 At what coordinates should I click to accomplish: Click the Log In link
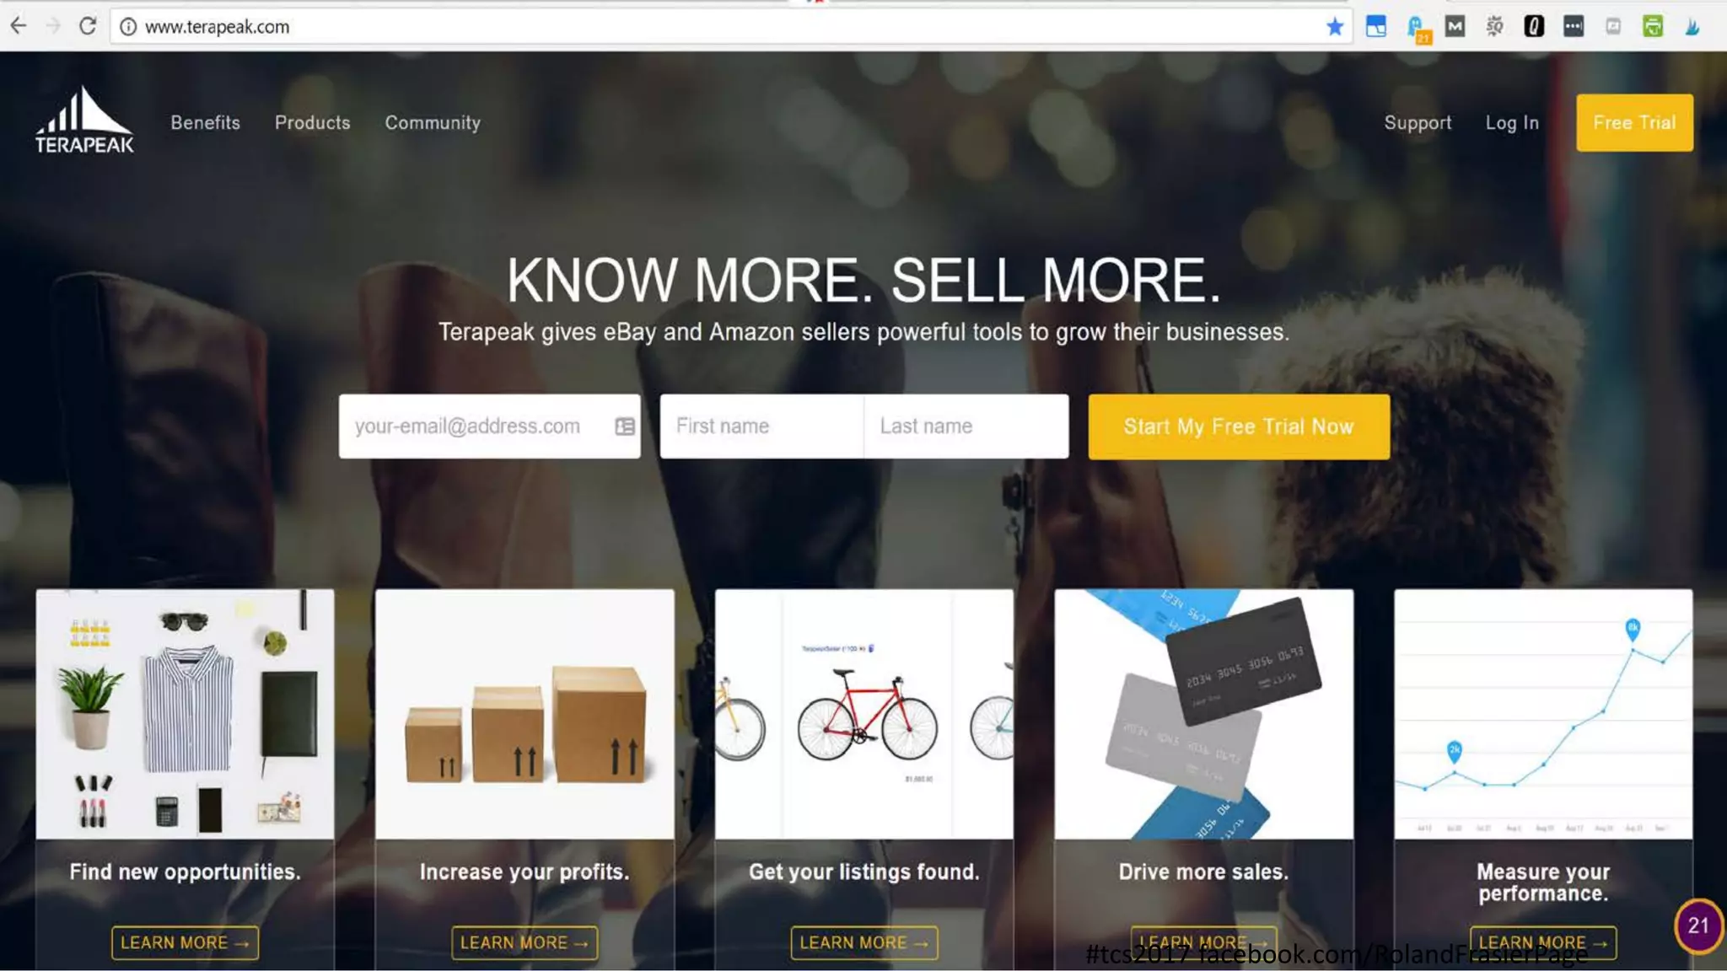click(1512, 123)
